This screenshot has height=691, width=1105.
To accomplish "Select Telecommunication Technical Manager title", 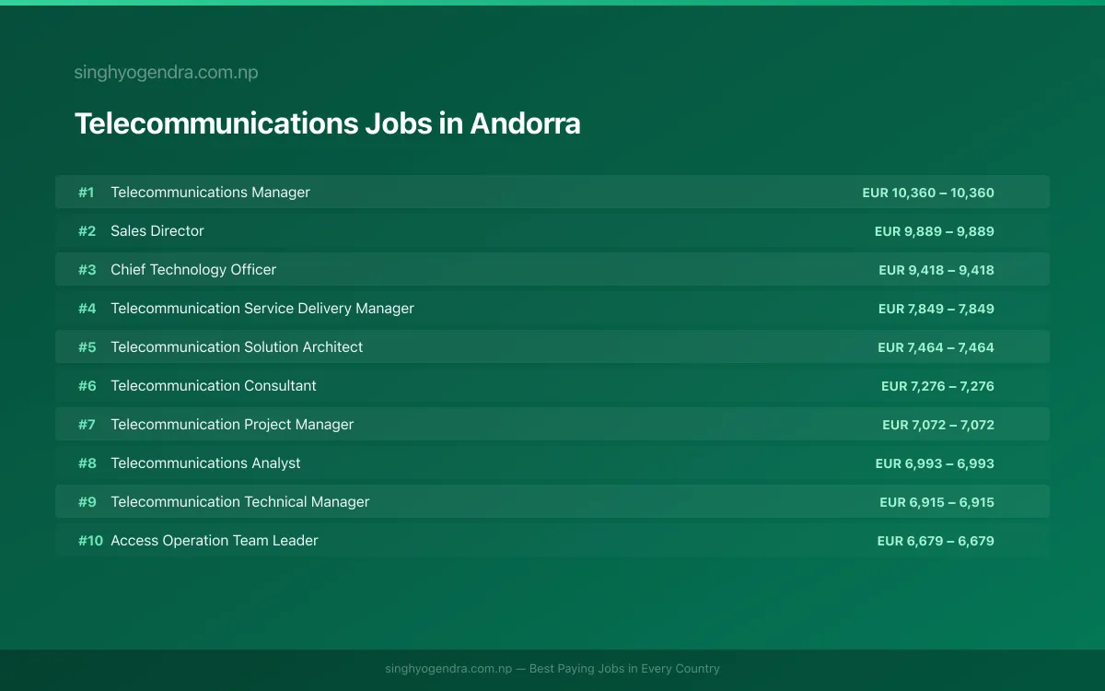I will tap(240, 502).
